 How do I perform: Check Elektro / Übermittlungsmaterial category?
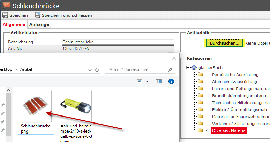click(207, 109)
